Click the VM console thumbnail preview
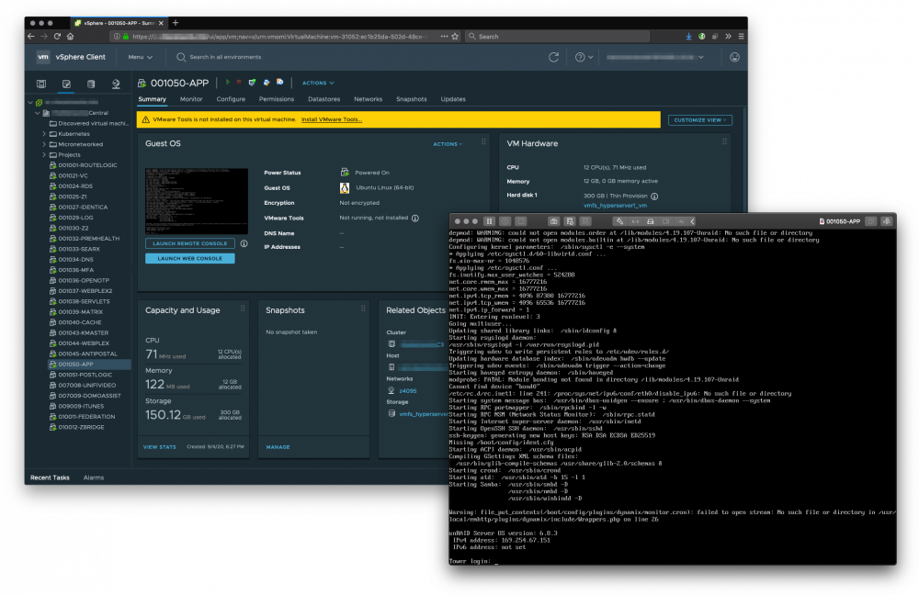The width and height of the screenshot is (919, 595). coord(197,201)
